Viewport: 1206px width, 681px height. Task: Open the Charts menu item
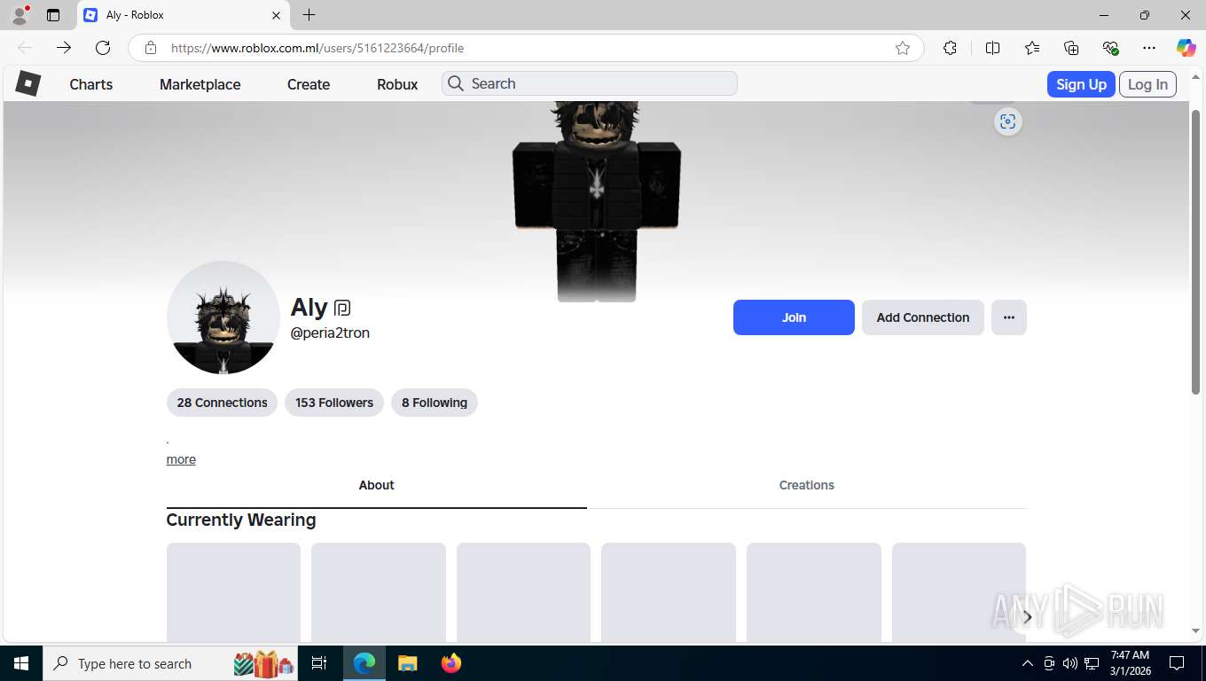click(91, 84)
